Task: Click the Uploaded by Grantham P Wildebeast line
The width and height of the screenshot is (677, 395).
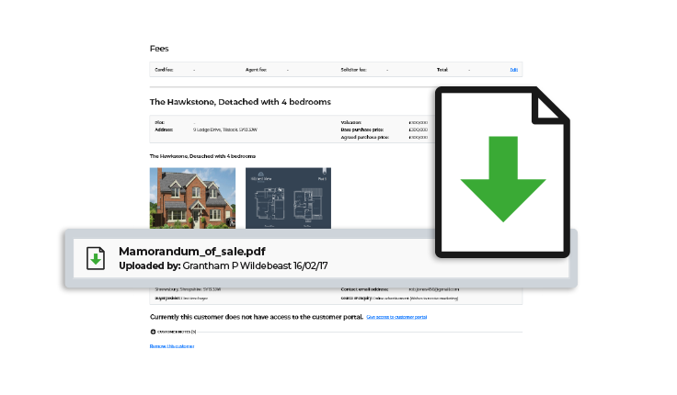Action: [224, 265]
